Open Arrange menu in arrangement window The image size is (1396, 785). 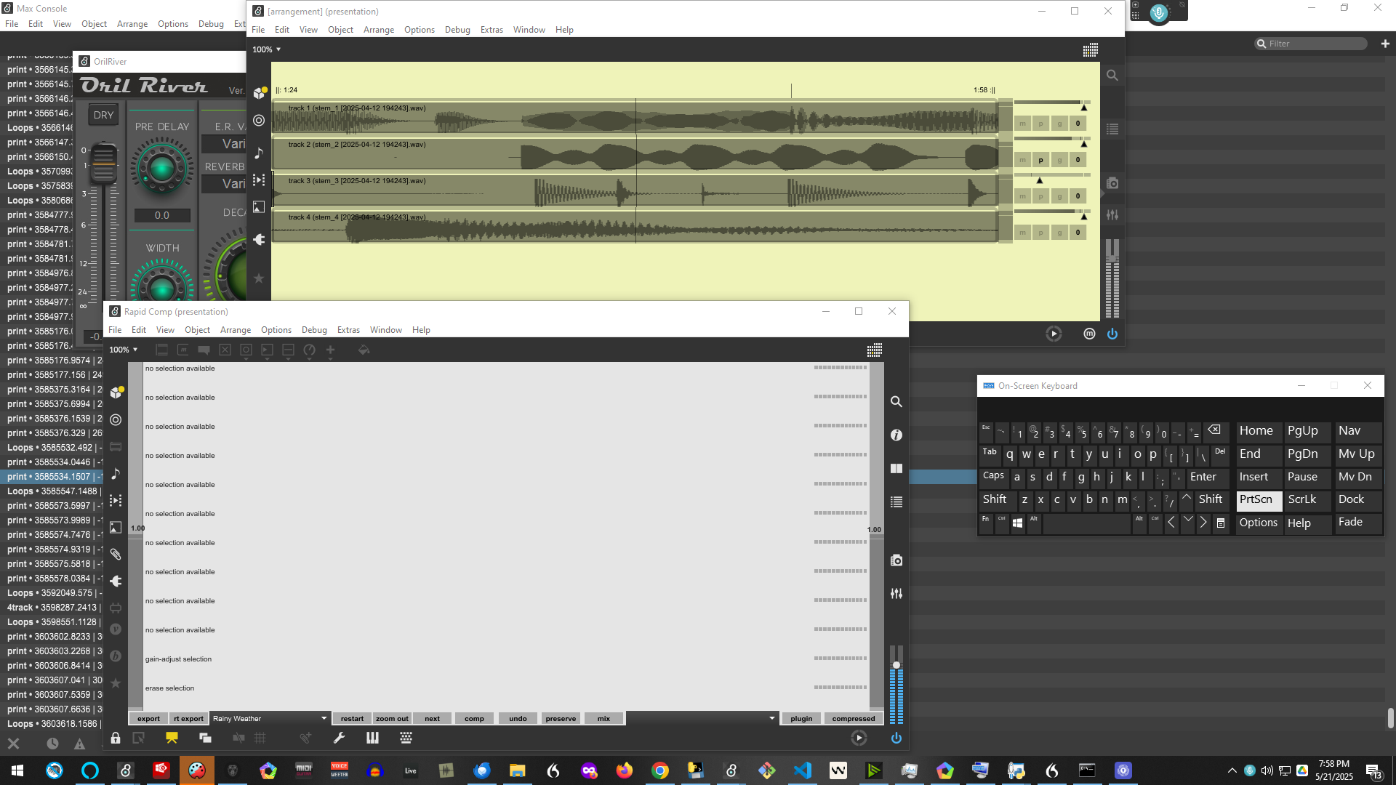(x=379, y=30)
